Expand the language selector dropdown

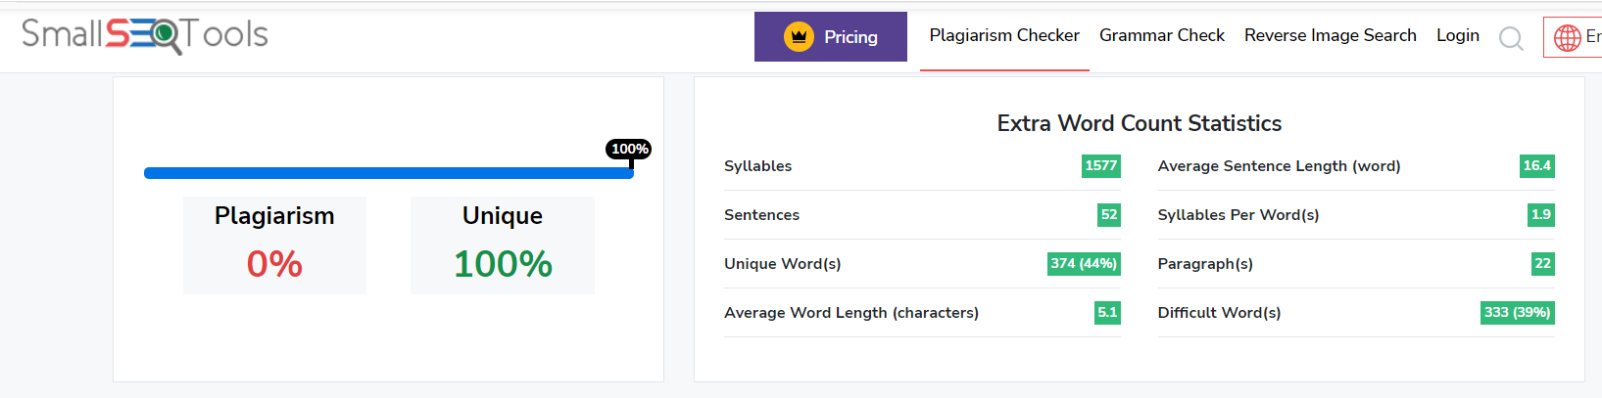(x=1574, y=37)
